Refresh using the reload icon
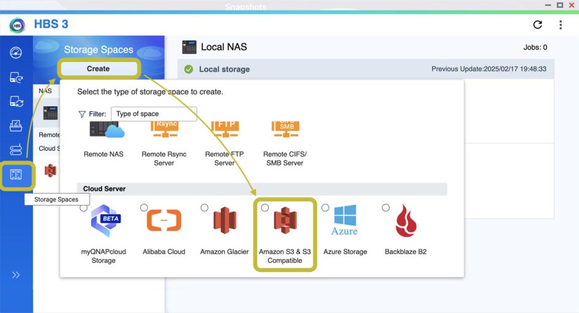 (x=537, y=25)
